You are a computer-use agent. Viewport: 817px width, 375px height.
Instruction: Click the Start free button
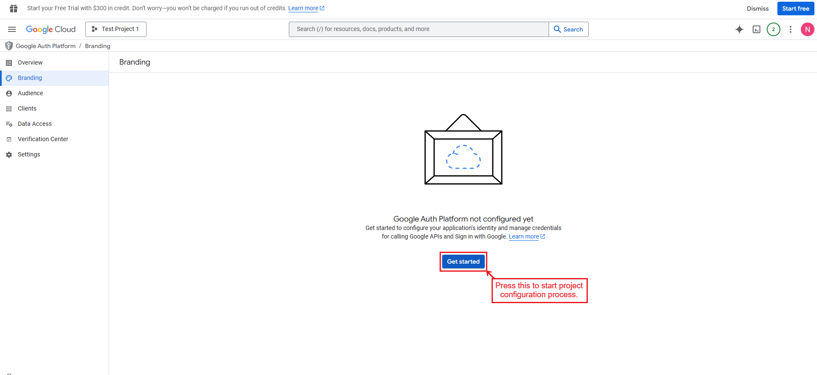click(795, 9)
